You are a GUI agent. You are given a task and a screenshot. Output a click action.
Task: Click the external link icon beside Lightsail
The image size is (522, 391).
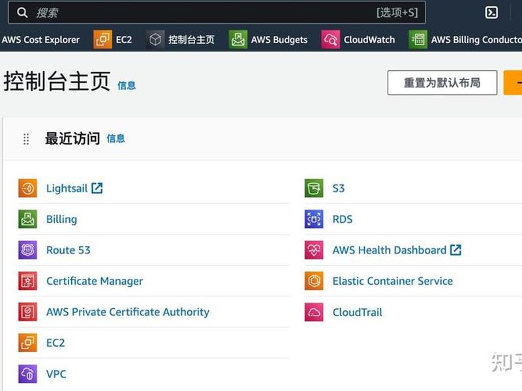click(x=97, y=188)
